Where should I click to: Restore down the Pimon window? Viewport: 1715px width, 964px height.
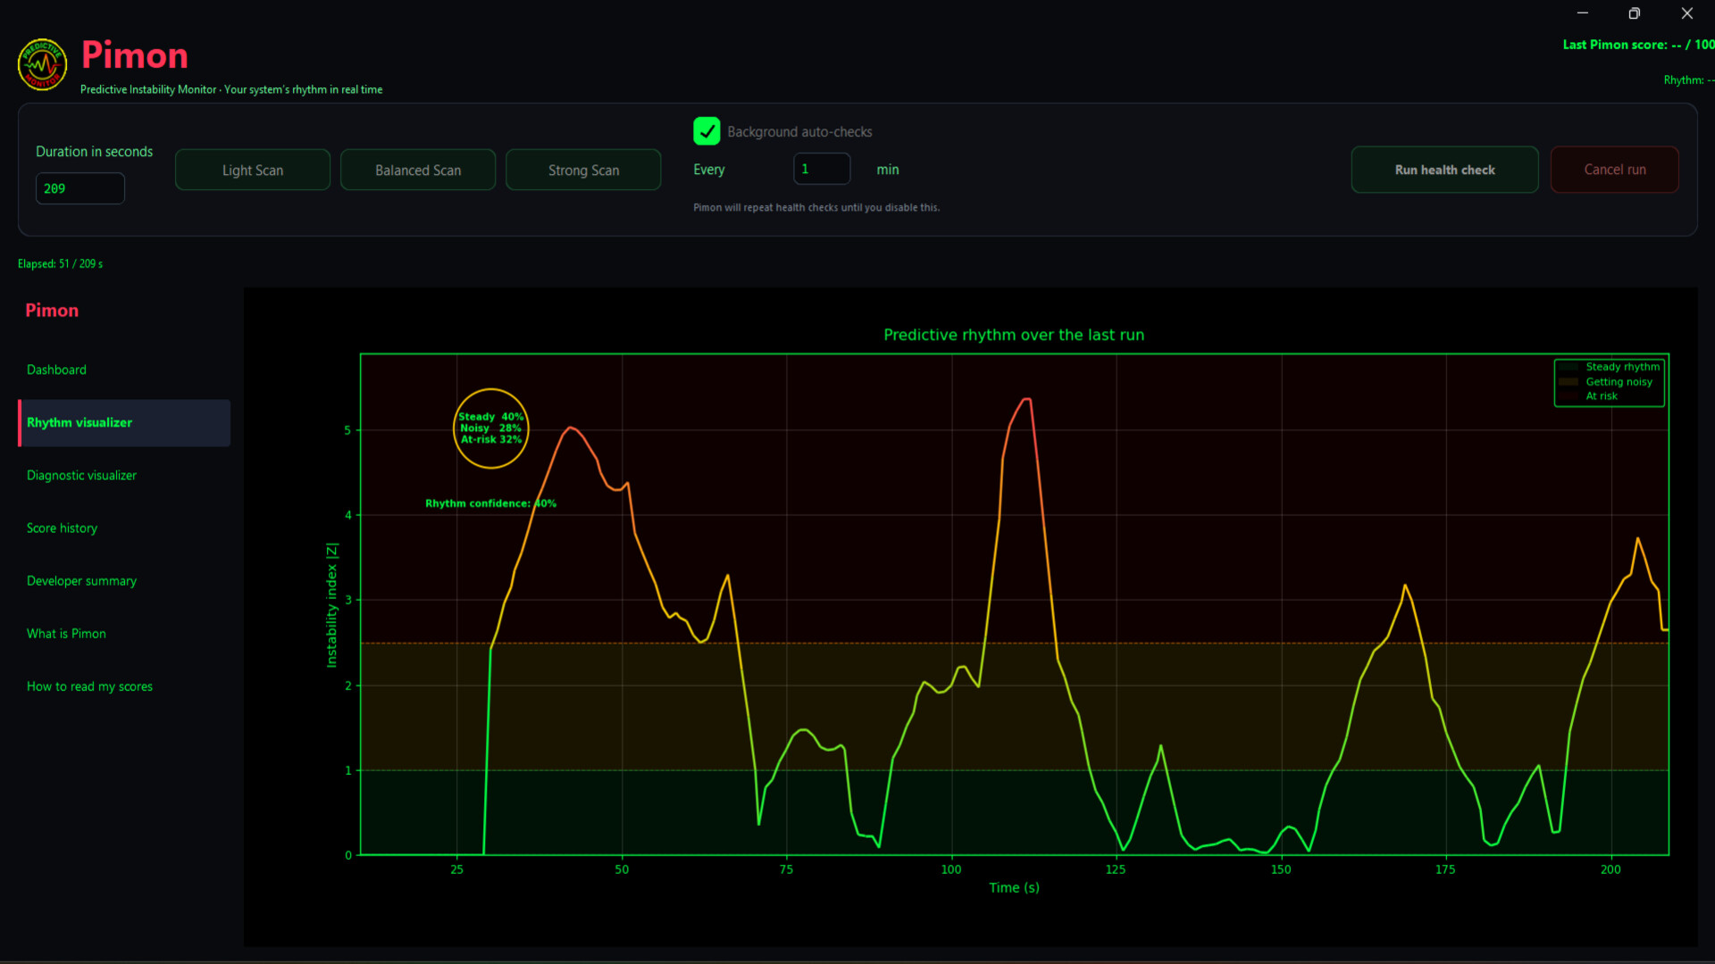coord(1634,13)
